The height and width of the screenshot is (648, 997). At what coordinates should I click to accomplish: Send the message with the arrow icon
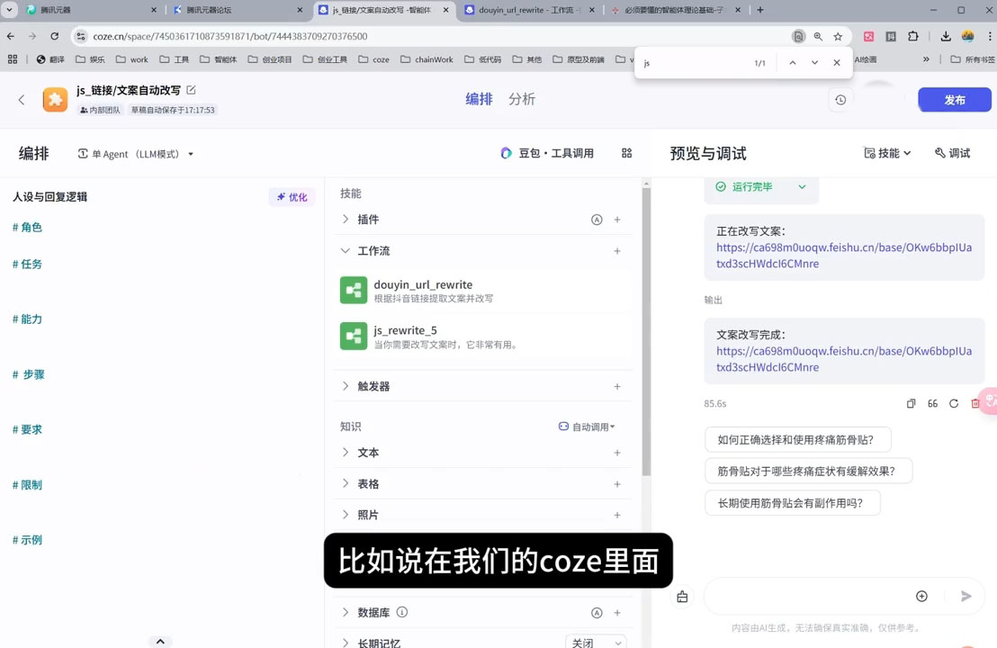point(966,596)
